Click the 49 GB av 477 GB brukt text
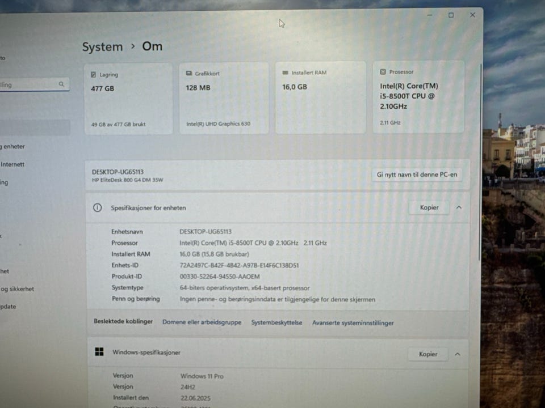Image resolution: width=545 pixels, height=408 pixels. point(118,124)
